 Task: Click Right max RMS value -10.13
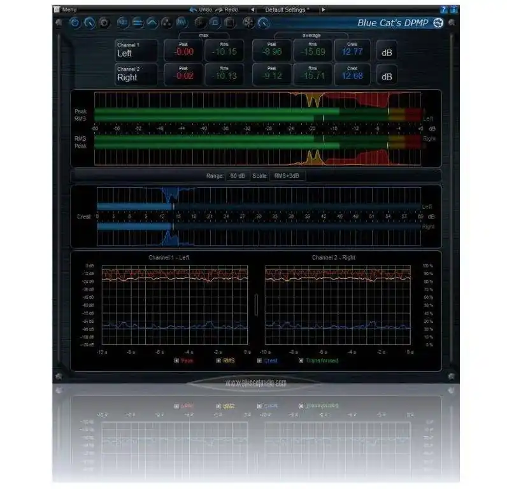point(224,74)
